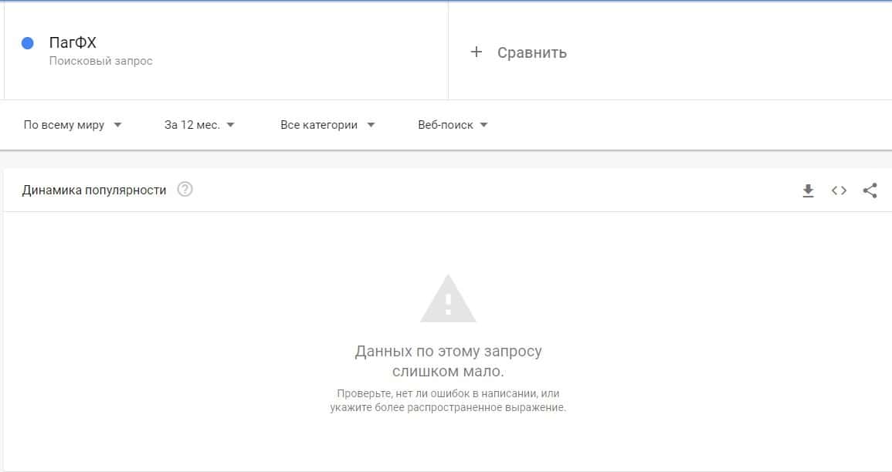This screenshot has width=892, height=472.
Task: Expand the По всему миру region dropdown
Action: click(x=73, y=125)
